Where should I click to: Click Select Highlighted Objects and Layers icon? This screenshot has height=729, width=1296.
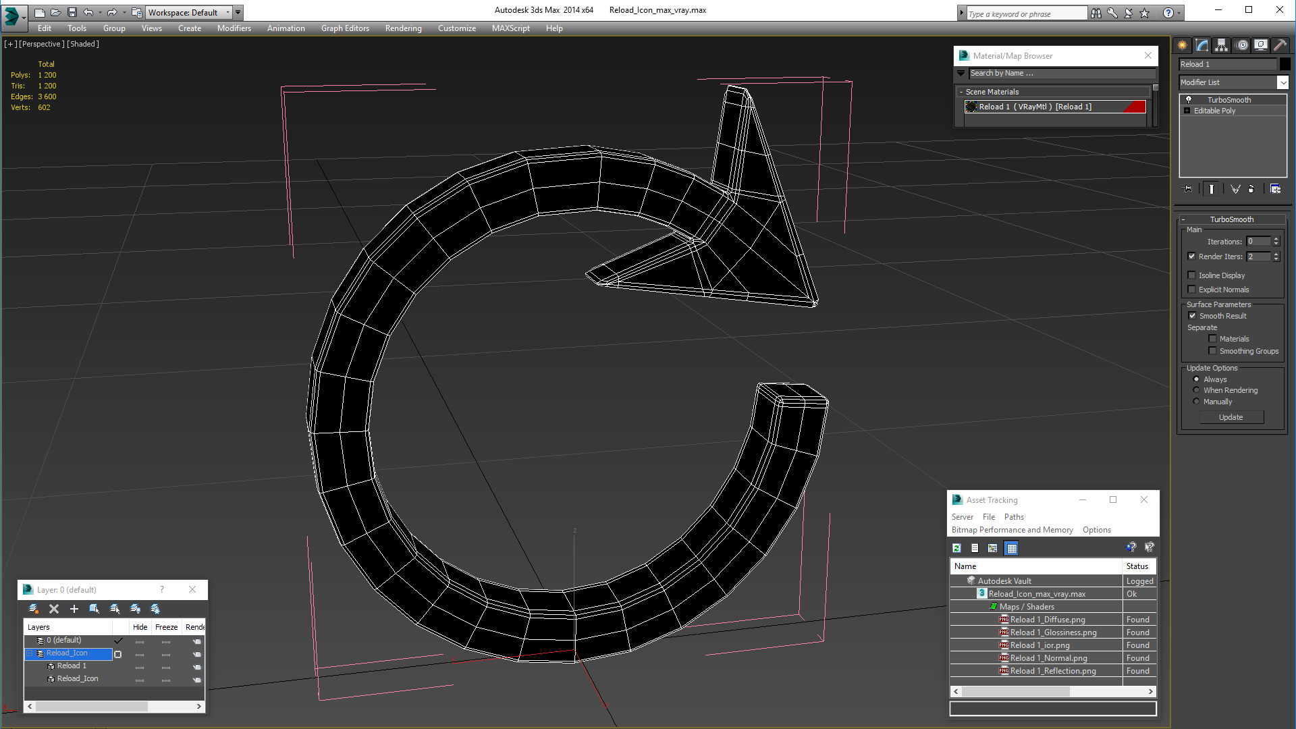tap(94, 609)
